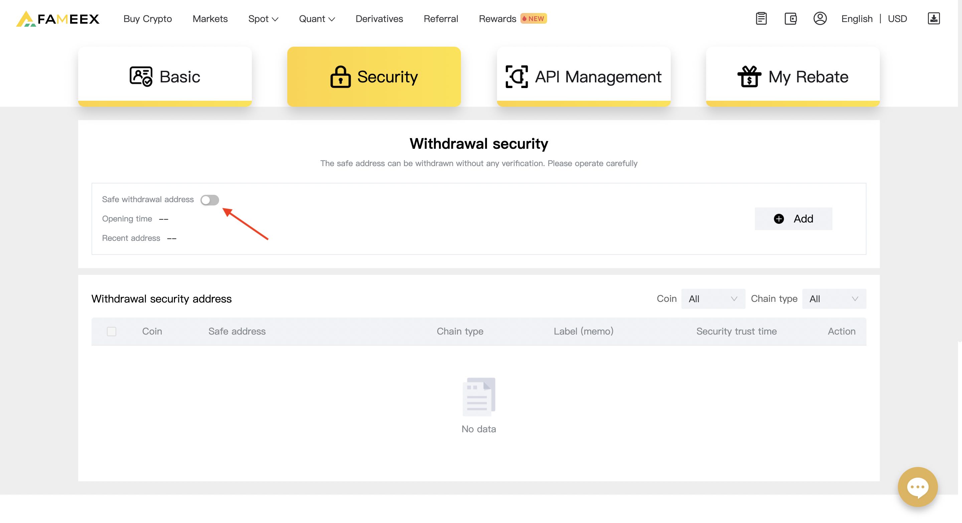Click the Add address button
962x523 pixels.
point(793,218)
